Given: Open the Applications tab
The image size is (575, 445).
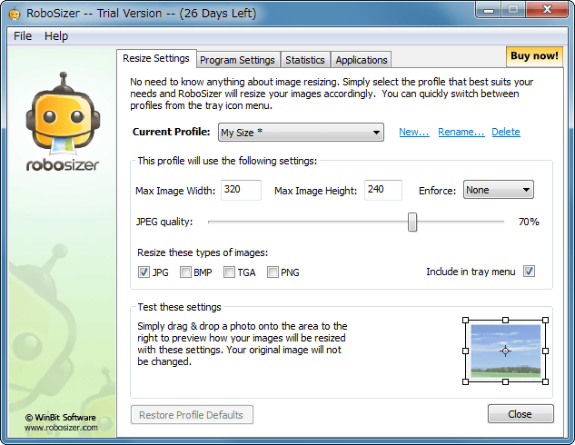Looking at the screenshot, I should (362, 60).
